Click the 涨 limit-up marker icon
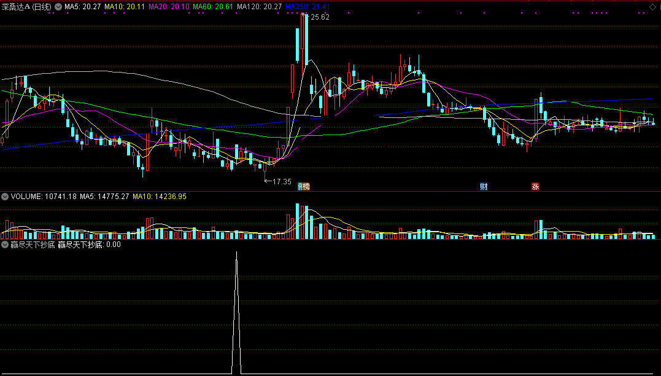This screenshot has width=661, height=376. (x=535, y=187)
